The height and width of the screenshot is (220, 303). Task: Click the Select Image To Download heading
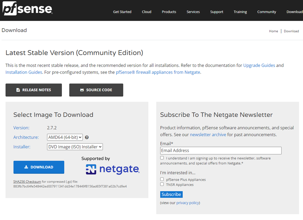[x=53, y=114]
